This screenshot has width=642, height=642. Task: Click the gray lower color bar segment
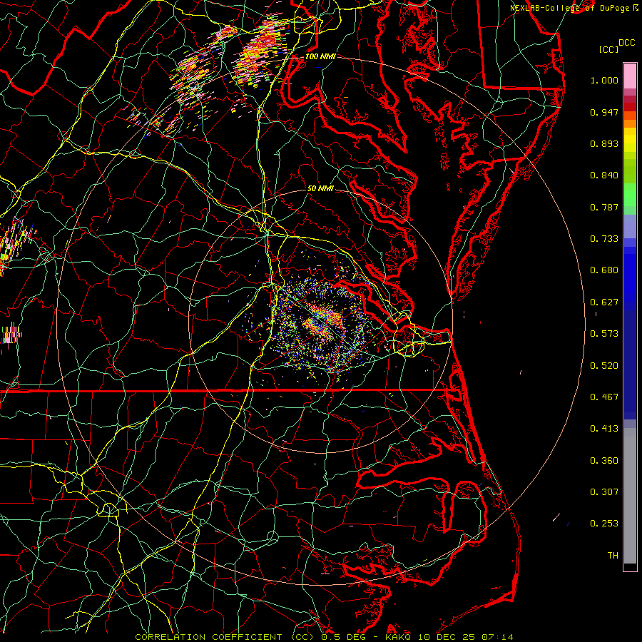pyautogui.click(x=630, y=496)
